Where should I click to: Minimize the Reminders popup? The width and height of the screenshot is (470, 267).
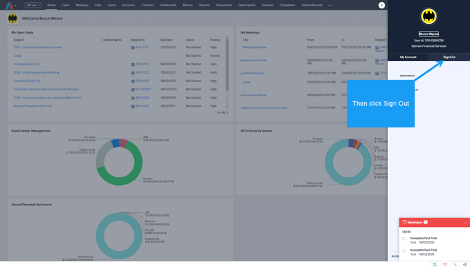point(465,222)
